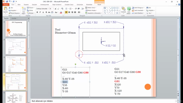Align text left
Screen dimensions: 183x103
66,12
